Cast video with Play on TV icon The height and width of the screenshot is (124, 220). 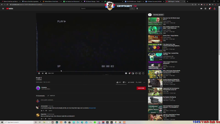[x=140, y=73]
